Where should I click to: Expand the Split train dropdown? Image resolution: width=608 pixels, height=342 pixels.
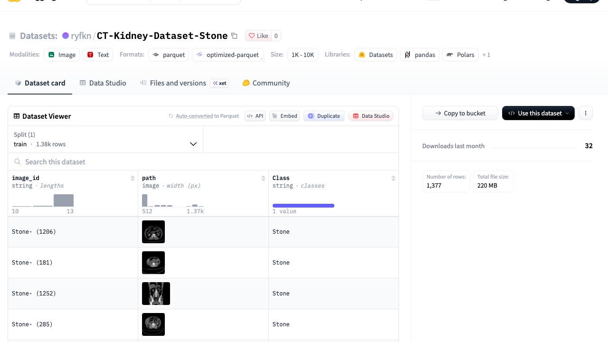[105, 139]
